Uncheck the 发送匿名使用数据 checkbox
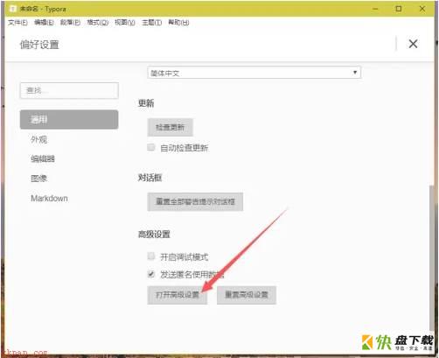 [151, 274]
